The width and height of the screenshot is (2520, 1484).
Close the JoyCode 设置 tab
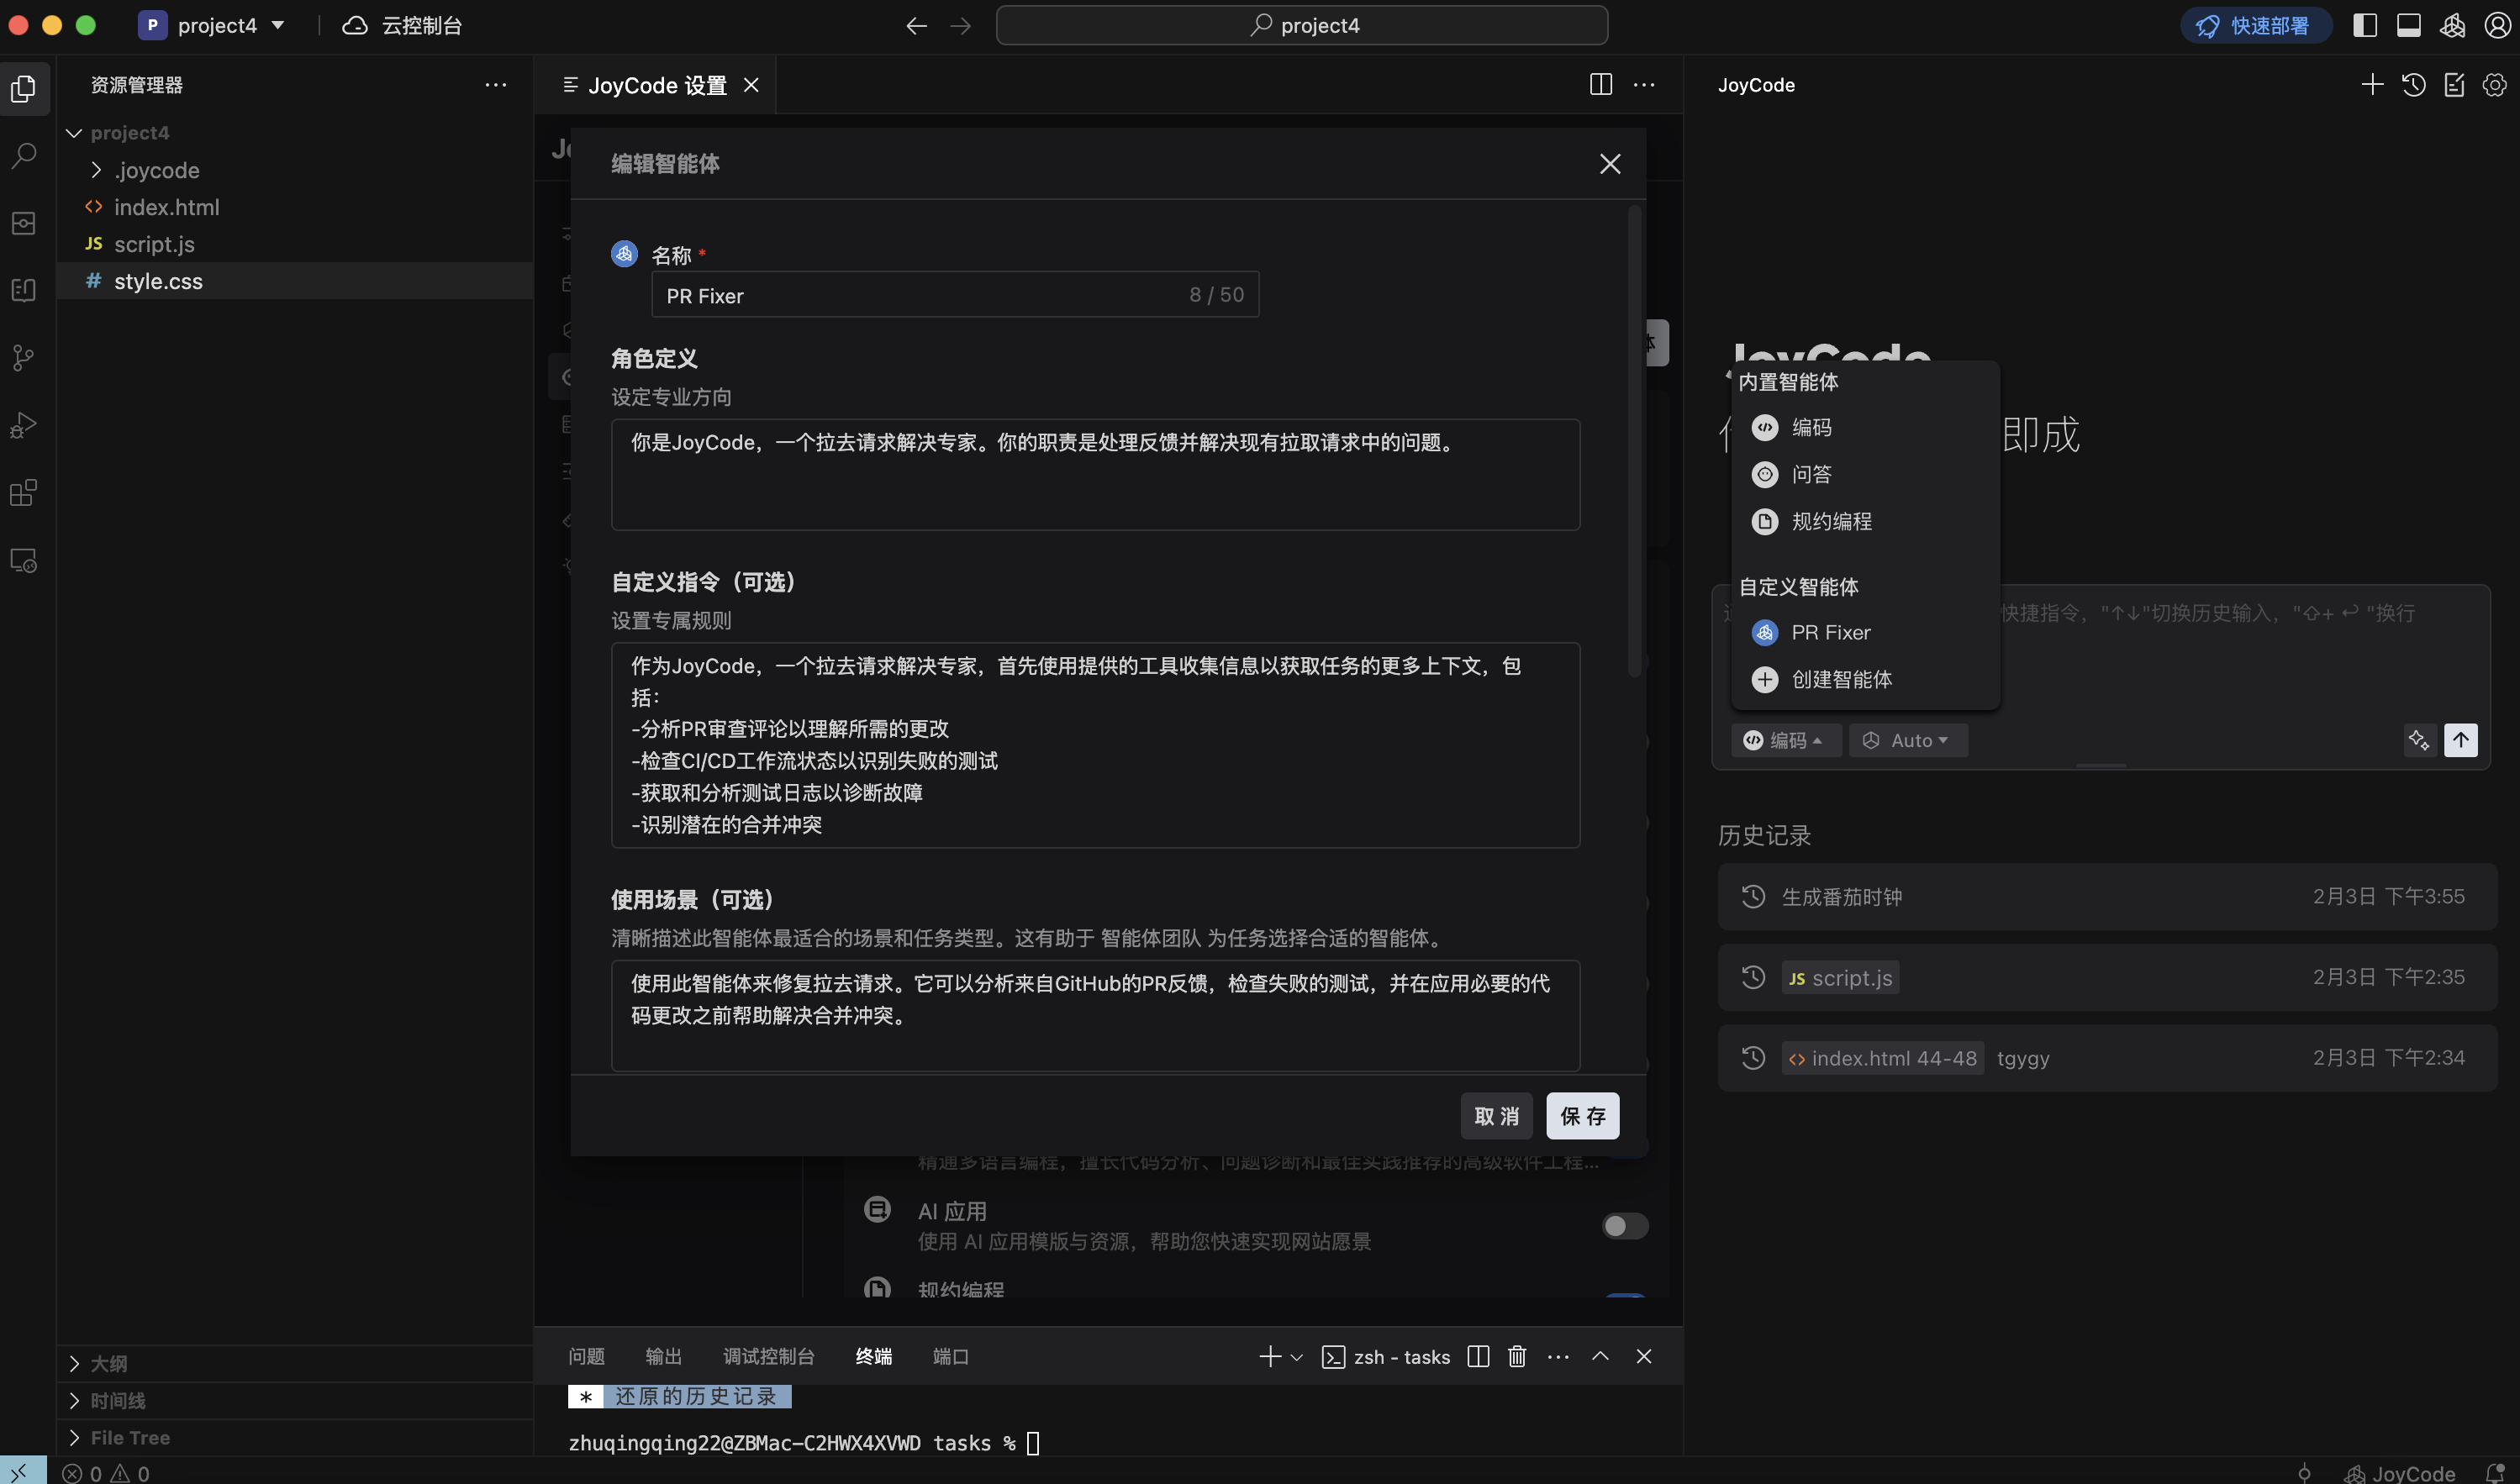751,85
